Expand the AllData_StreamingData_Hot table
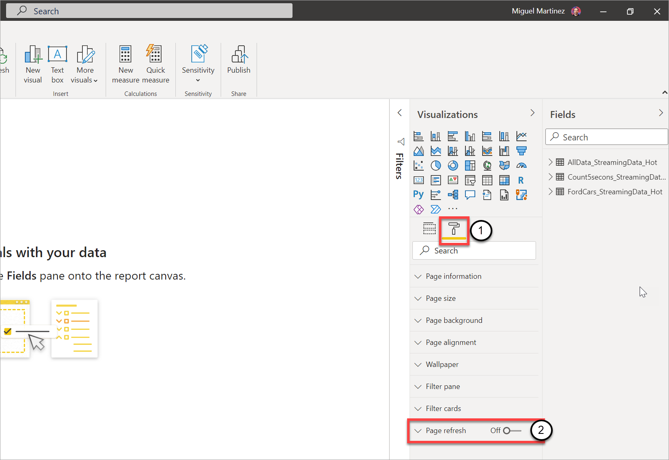This screenshot has width=669, height=460. click(550, 162)
